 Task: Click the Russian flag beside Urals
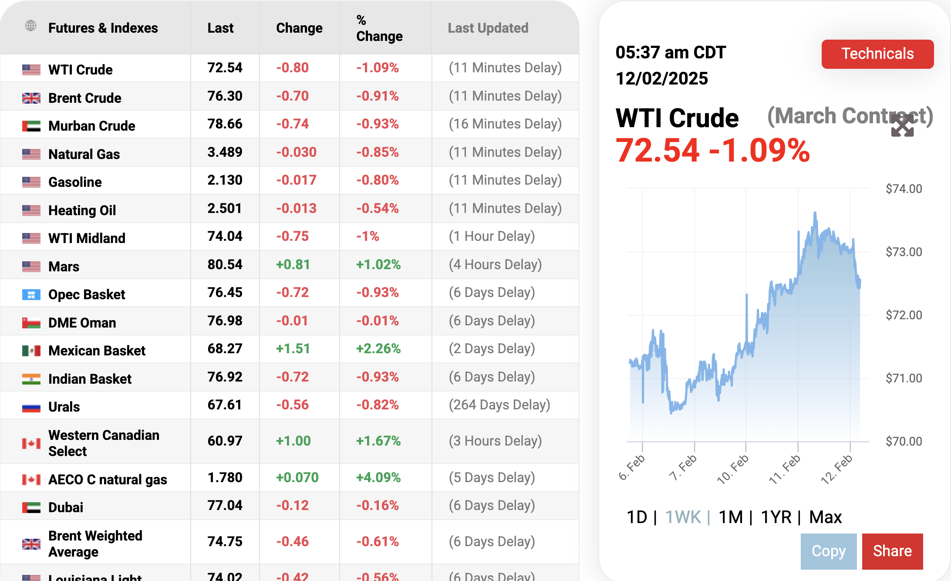[31, 407]
